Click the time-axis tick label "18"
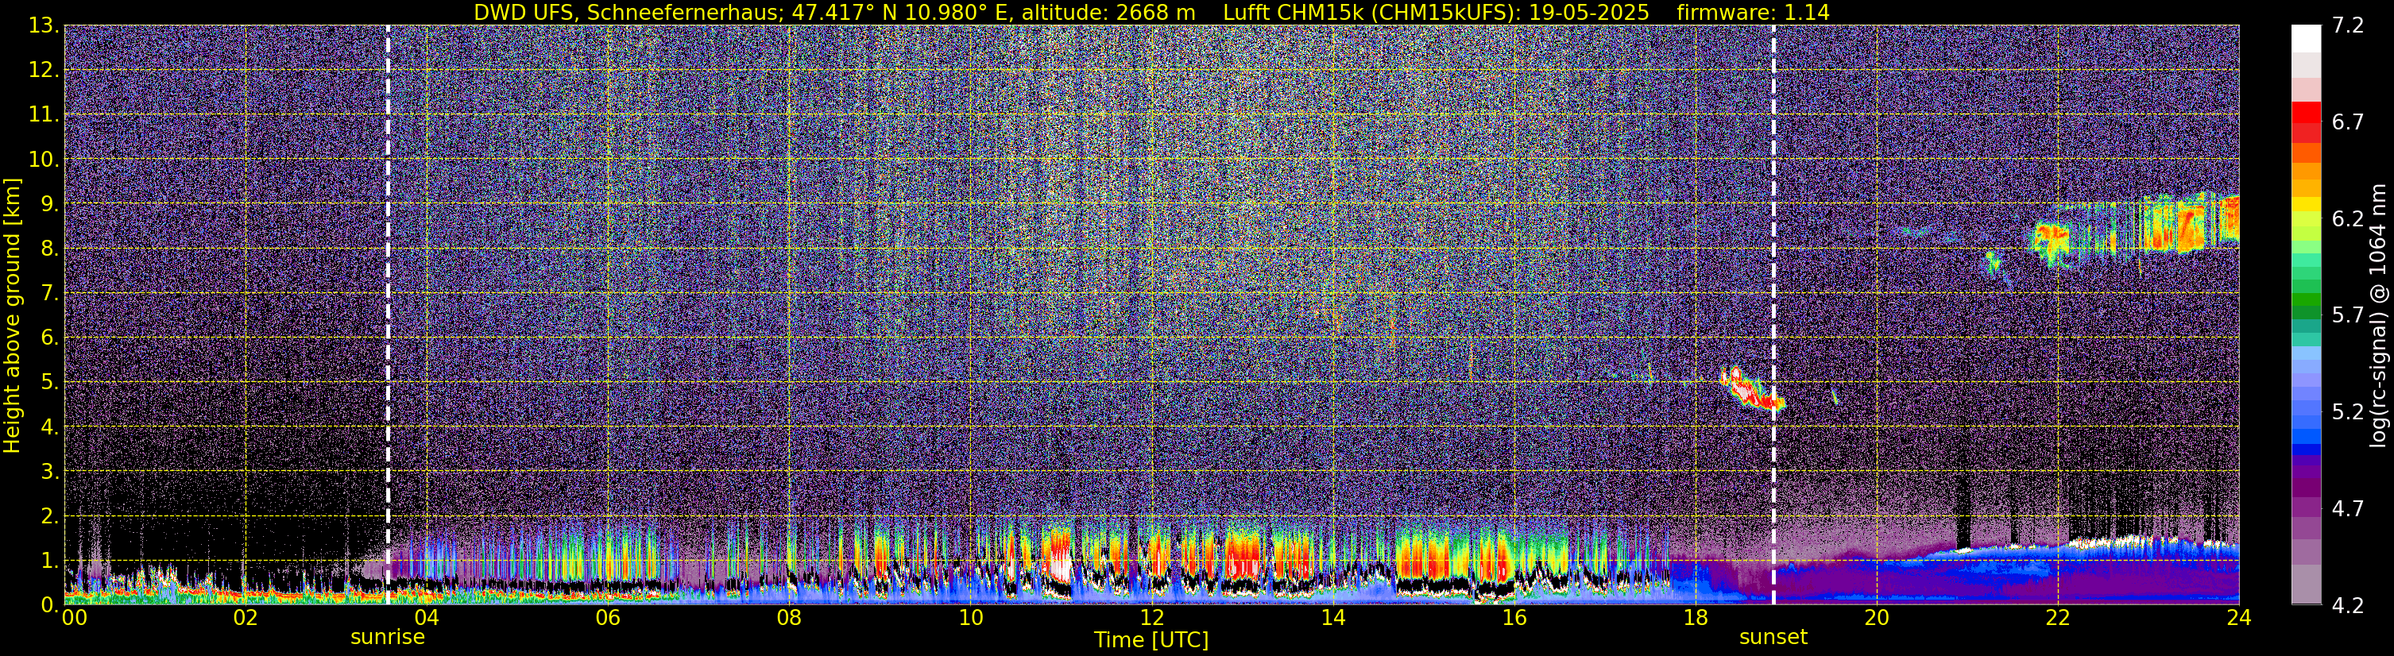The image size is (2394, 656). tap(1695, 618)
